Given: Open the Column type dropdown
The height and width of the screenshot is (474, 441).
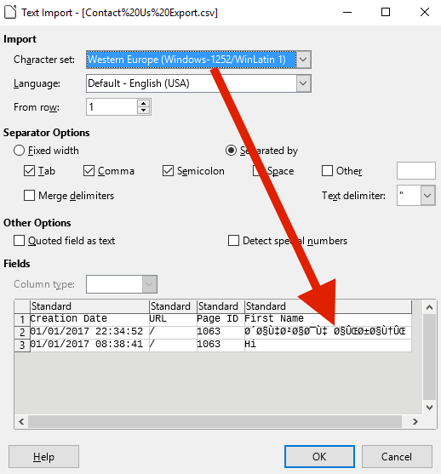Looking at the screenshot, I should pos(150,284).
